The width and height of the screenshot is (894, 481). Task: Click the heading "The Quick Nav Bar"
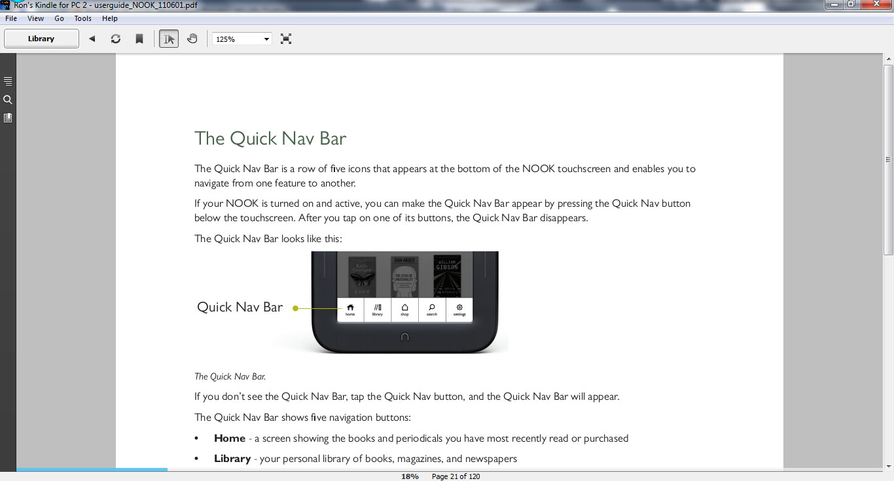click(270, 139)
